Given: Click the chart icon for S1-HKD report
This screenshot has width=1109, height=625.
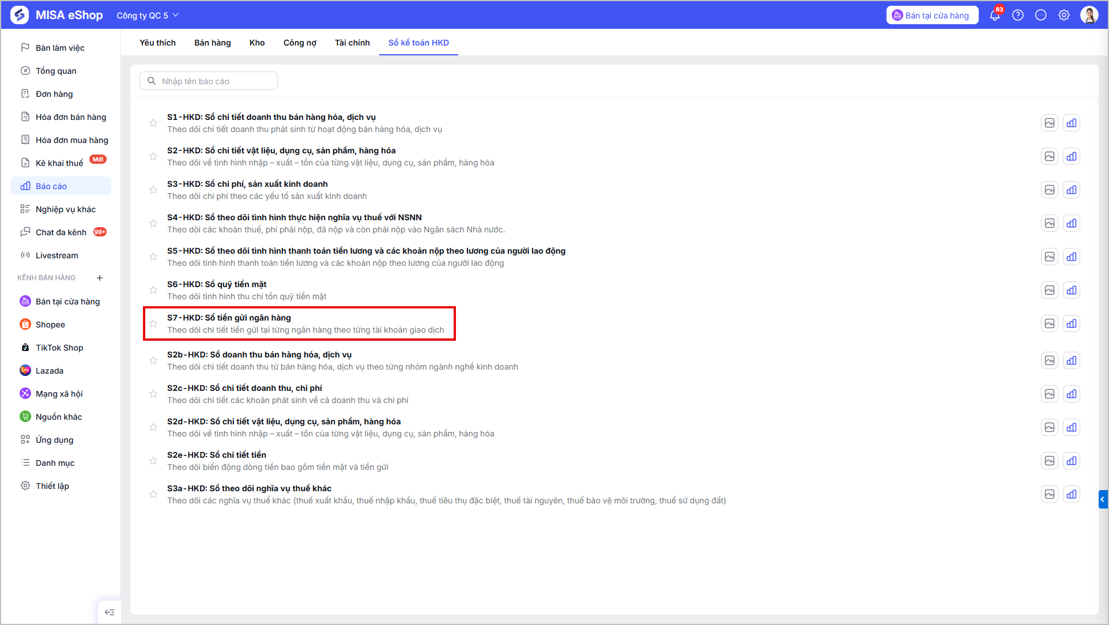Looking at the screenshot, I should (x=1072, y=123).
